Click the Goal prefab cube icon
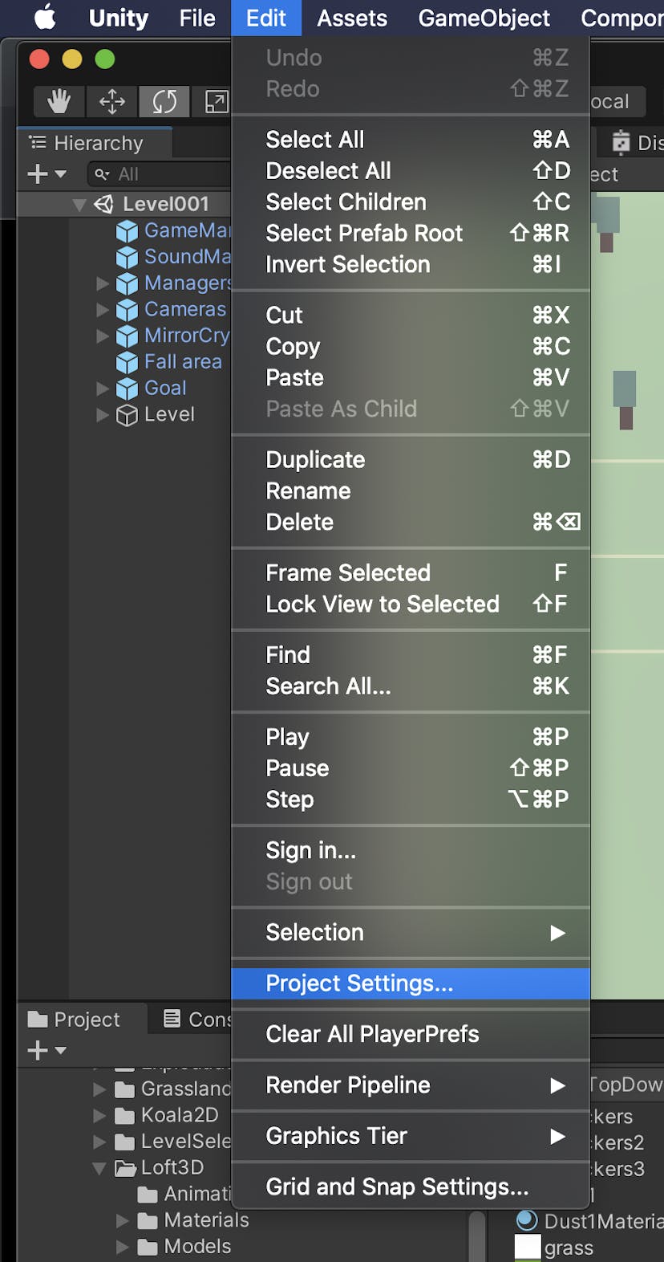 (x=127, y=389)
